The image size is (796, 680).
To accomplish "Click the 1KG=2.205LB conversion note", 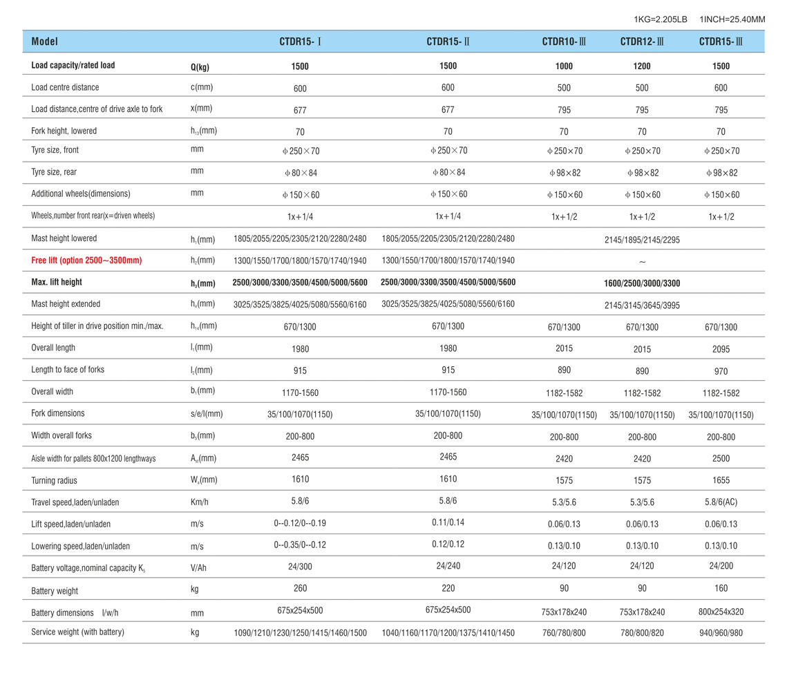I will [661, 19].
